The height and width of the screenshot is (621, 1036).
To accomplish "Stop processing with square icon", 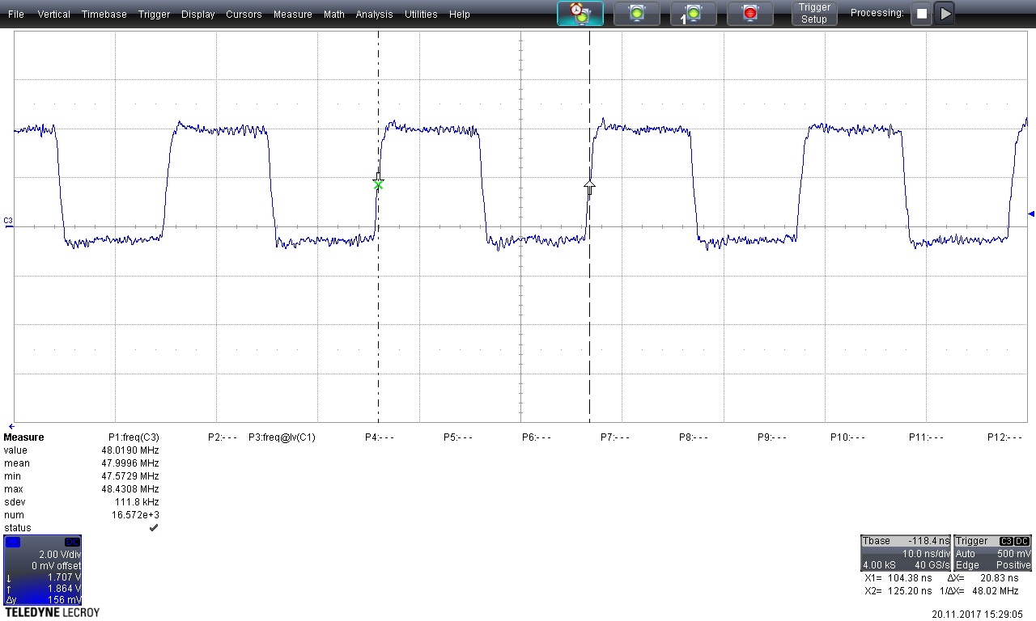I will [x=921, y=14].
